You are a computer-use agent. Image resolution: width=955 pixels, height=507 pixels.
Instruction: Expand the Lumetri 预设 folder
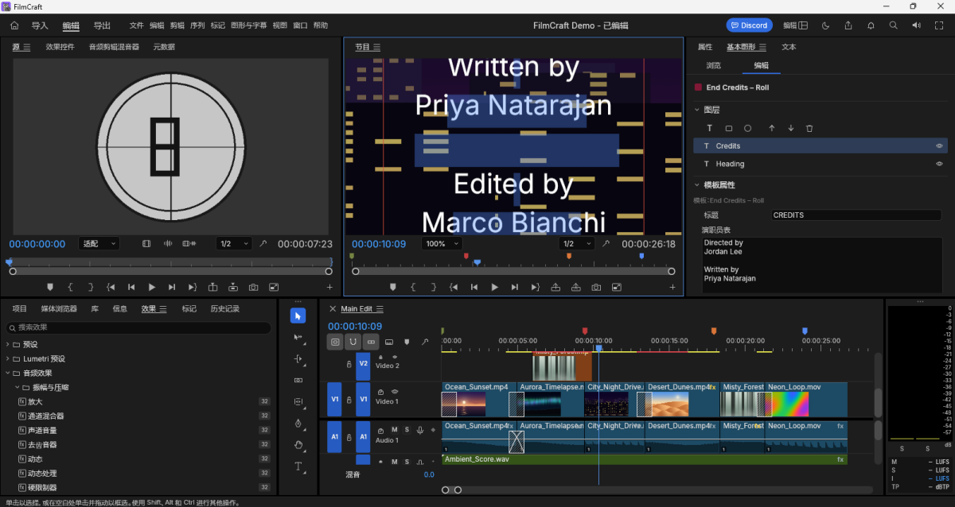tap(8, 359)
